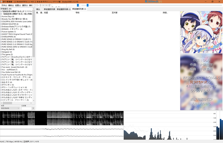Image resolution: width=223 pixels, height=143 pixels.
Task: Select Bravely You album in library
Action: point(15,19)
